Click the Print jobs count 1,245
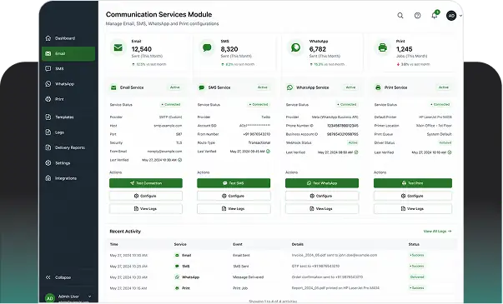Screen dimensions: 503x304 pos(405,49)
